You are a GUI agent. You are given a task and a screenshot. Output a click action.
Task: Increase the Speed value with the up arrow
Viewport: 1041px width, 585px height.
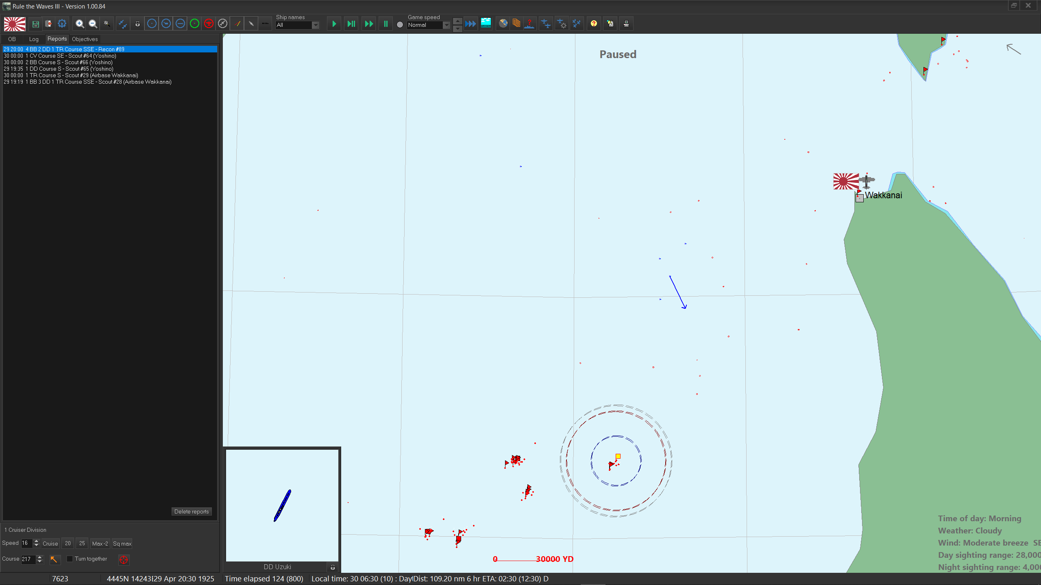36,541
